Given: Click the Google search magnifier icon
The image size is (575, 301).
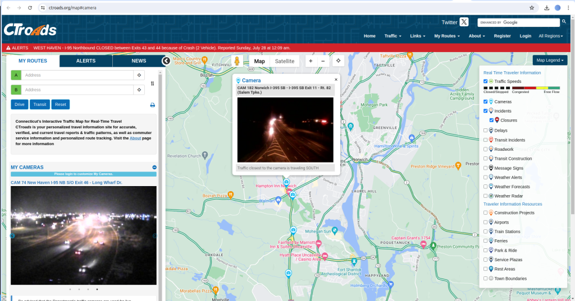Looking at the screenshot, I should tap(564, 22).
